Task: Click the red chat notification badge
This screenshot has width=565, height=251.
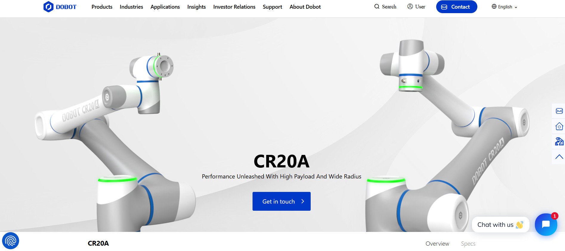Action: point(555,216)
